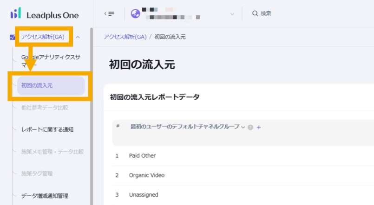Select 初回の流入元 in the sidebar
The width and height of the screenshot is (374, 205).
click(x=51, y=86)
